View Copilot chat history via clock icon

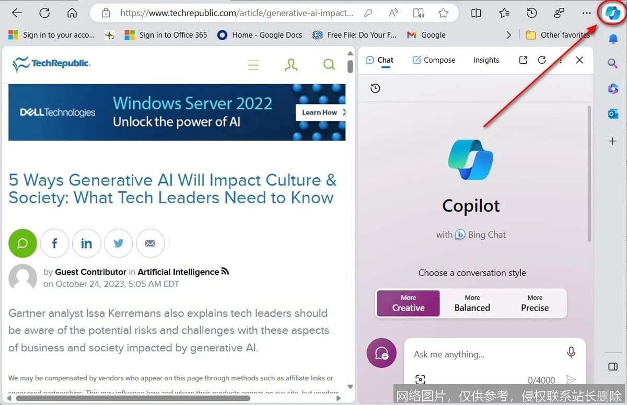click(x=375, y=88)
